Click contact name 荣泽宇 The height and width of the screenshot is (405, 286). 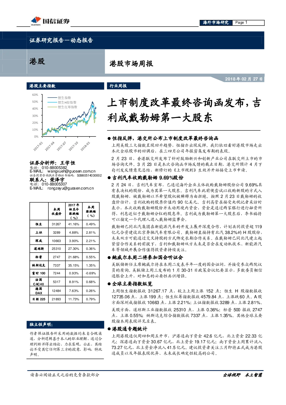click(x=57, y=180)
